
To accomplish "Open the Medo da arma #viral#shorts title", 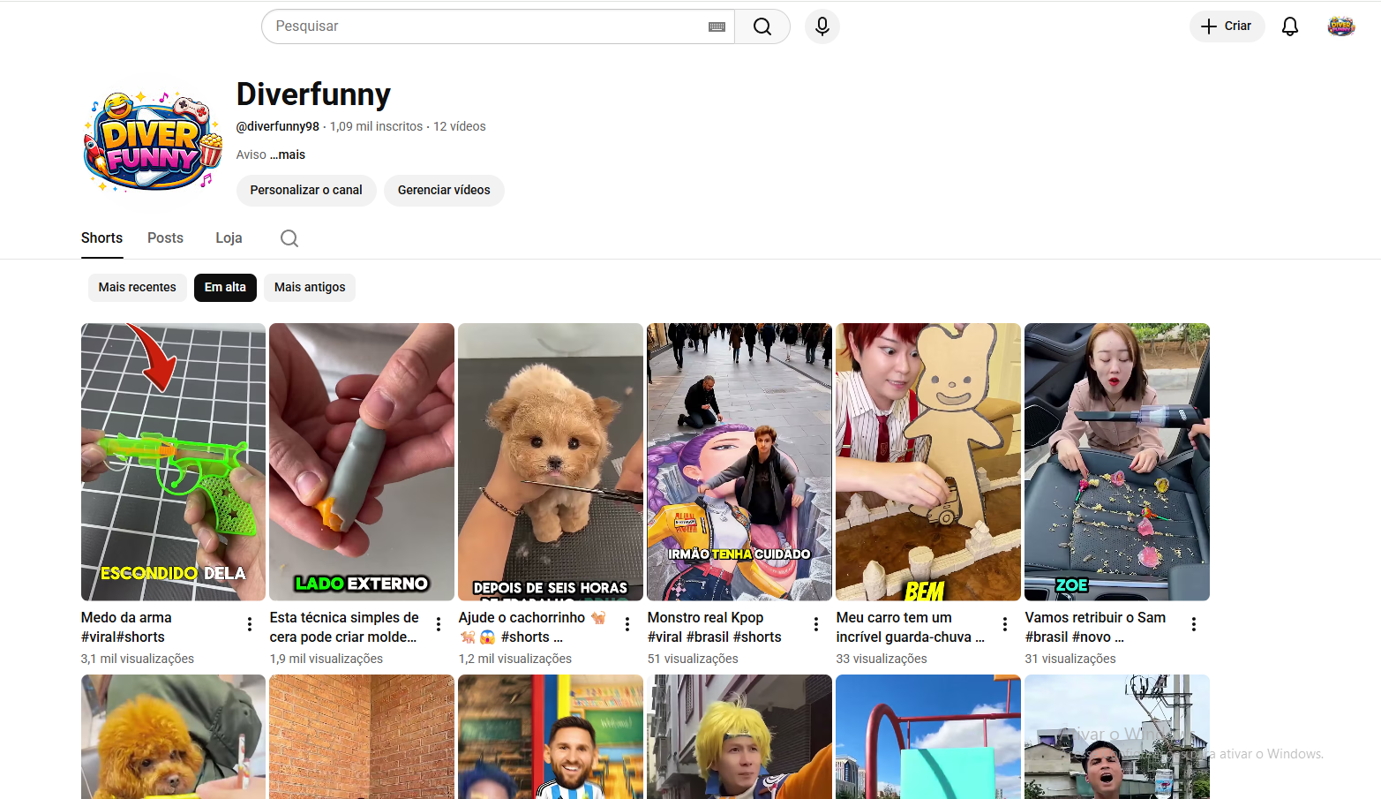I will point(126,627).
